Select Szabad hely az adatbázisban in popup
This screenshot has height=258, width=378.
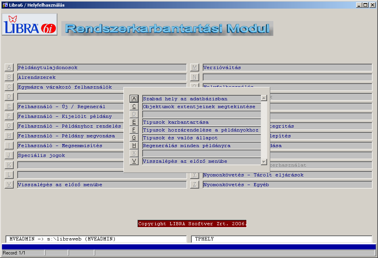201,98
